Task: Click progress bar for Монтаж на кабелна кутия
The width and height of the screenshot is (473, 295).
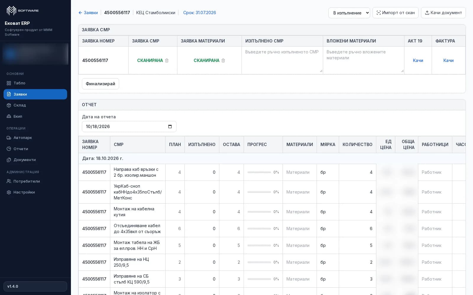Action: (x=259, y=212)
